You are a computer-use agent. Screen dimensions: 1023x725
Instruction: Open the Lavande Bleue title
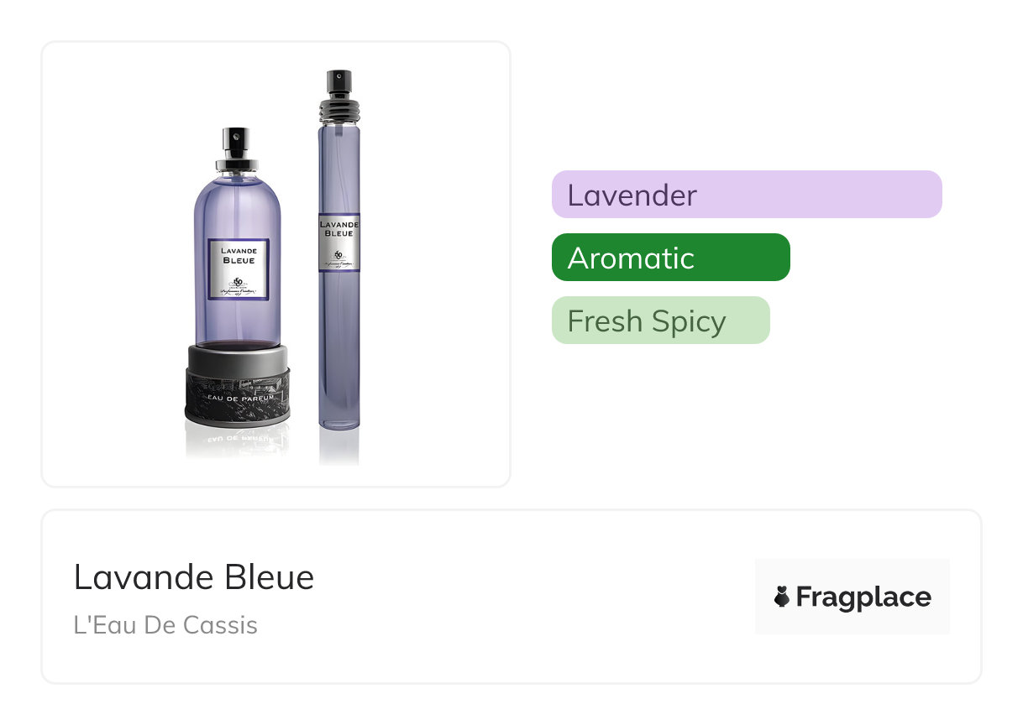(x=194, y=577)
